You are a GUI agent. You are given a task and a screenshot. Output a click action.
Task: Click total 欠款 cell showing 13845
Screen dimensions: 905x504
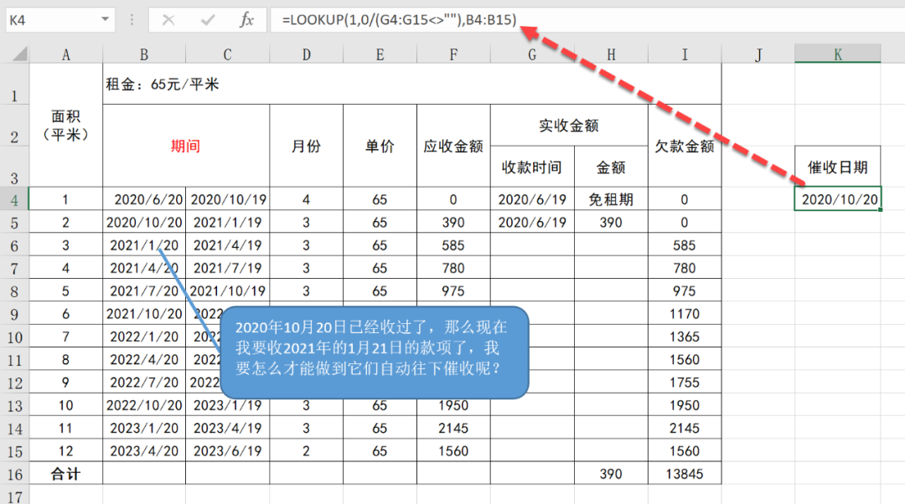685,474
